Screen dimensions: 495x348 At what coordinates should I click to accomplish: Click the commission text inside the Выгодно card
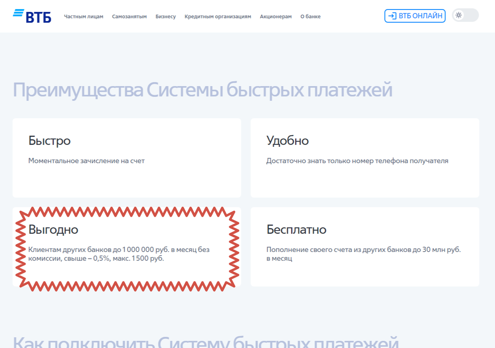[x=119, y=254]
